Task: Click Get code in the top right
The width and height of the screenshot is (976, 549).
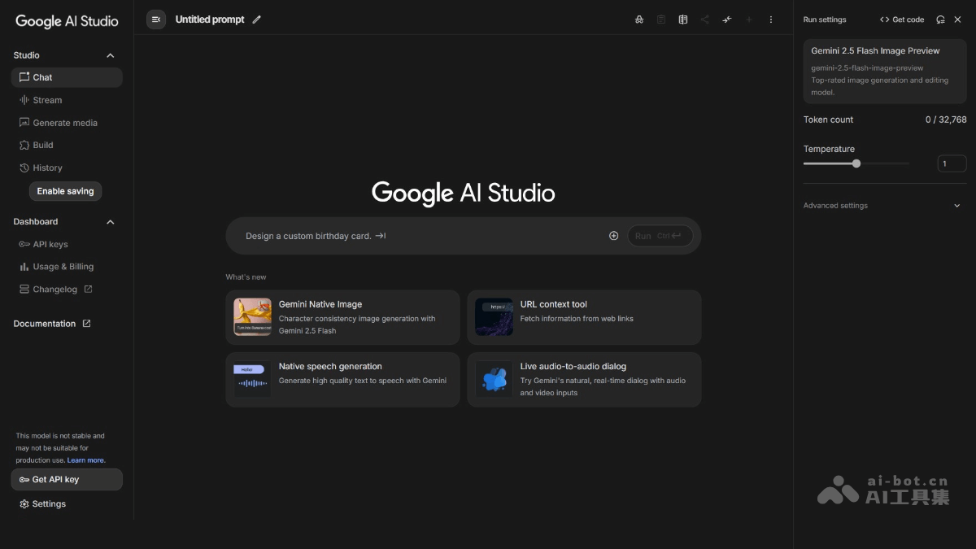Action: pyautogui.click(x=902, y=19)
